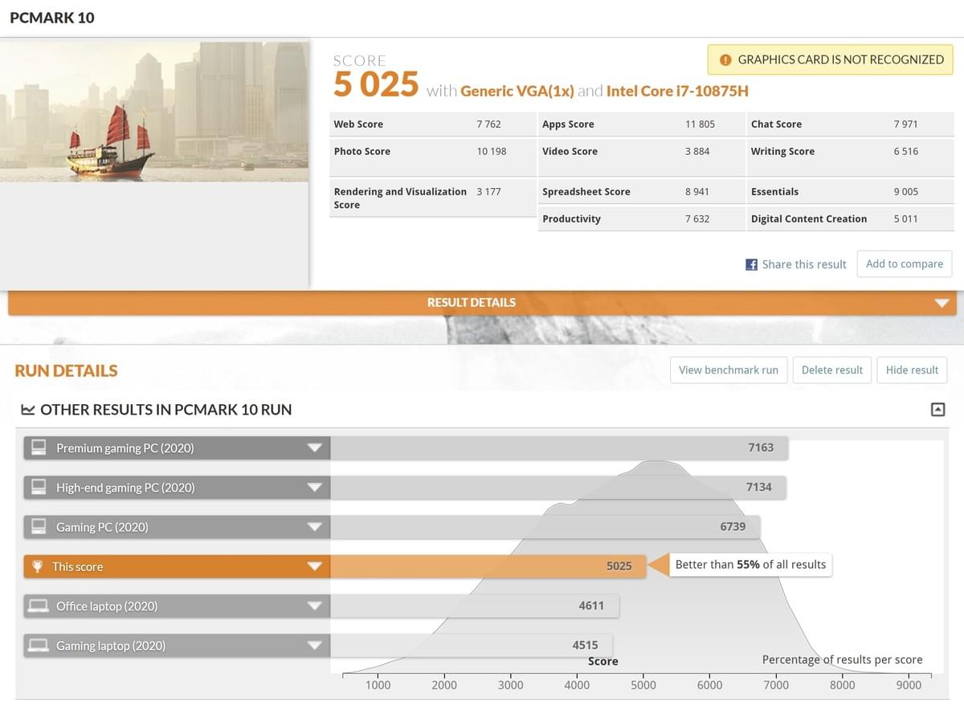The height and width of the screenshot is (707, 964).
Task: Open the Result Details section
Action: pyautogui.click(x=482, y=303)
